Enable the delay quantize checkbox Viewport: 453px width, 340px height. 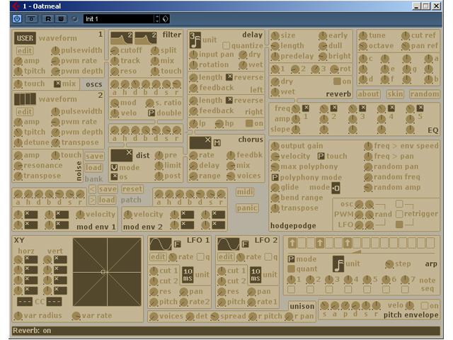click(x=226, y=45)
